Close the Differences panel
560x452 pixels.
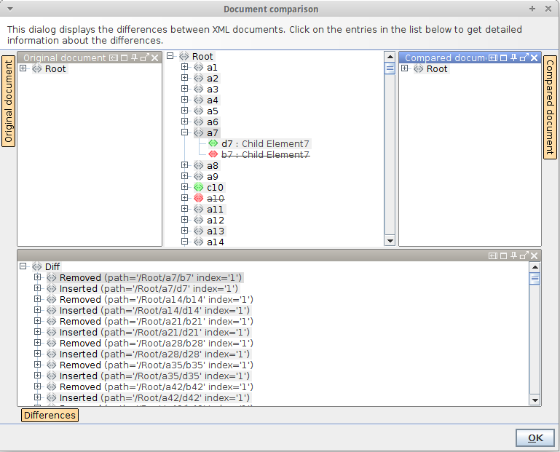tap(534, 255)
